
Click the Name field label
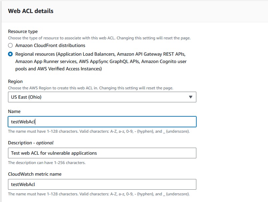[14, 112]
